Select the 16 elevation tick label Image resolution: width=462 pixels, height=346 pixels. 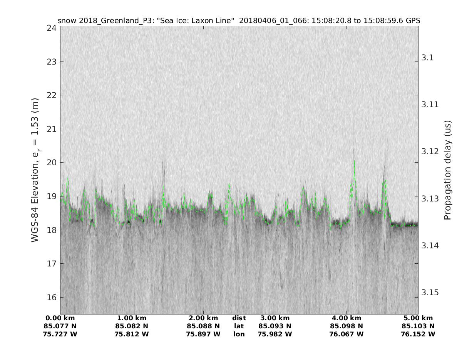[52, 297]
